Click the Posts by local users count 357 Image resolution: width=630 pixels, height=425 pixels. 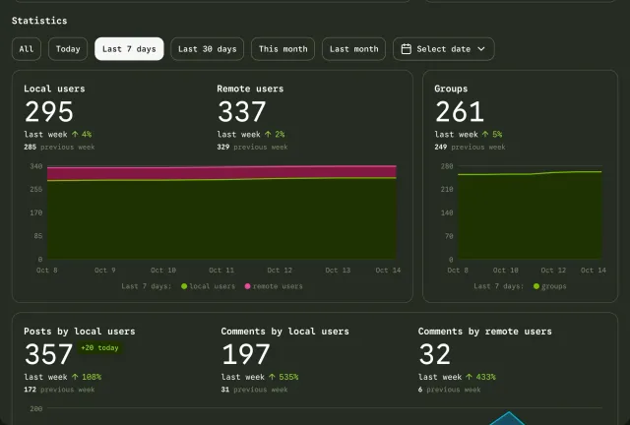pyautogui.click(x=48, y=354)
